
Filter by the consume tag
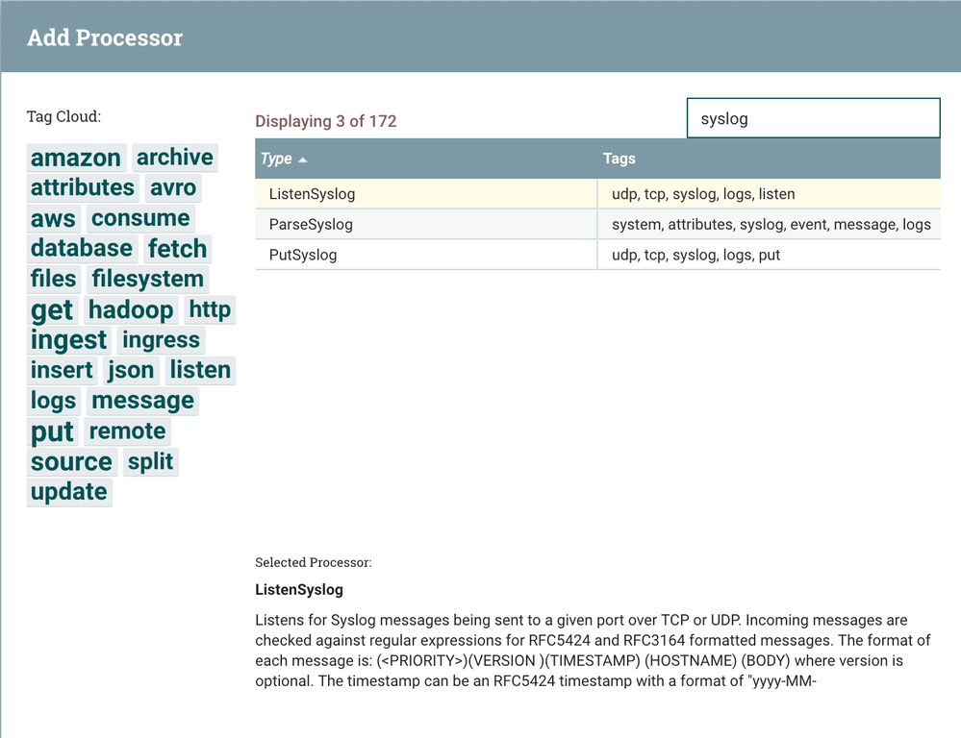(x=140, y=218)
